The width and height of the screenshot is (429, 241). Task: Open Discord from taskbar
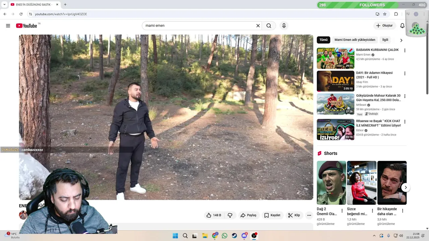click(x=244, y=236)
